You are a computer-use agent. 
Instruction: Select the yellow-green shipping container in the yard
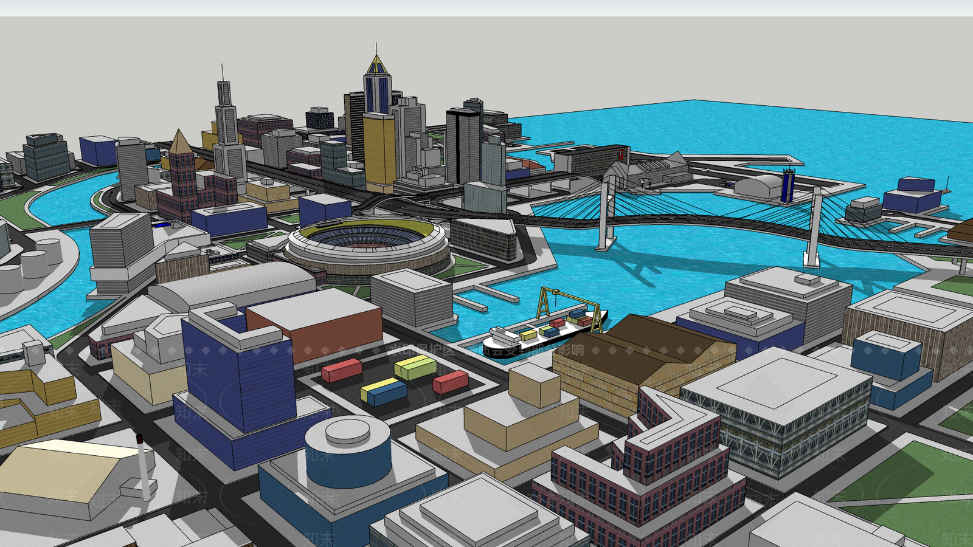[415, 367]
